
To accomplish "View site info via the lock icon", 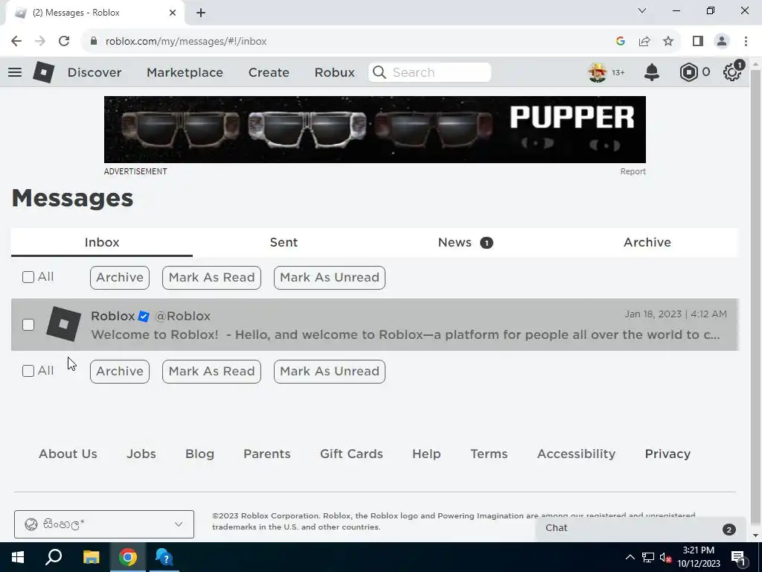I will pos(93,42).
